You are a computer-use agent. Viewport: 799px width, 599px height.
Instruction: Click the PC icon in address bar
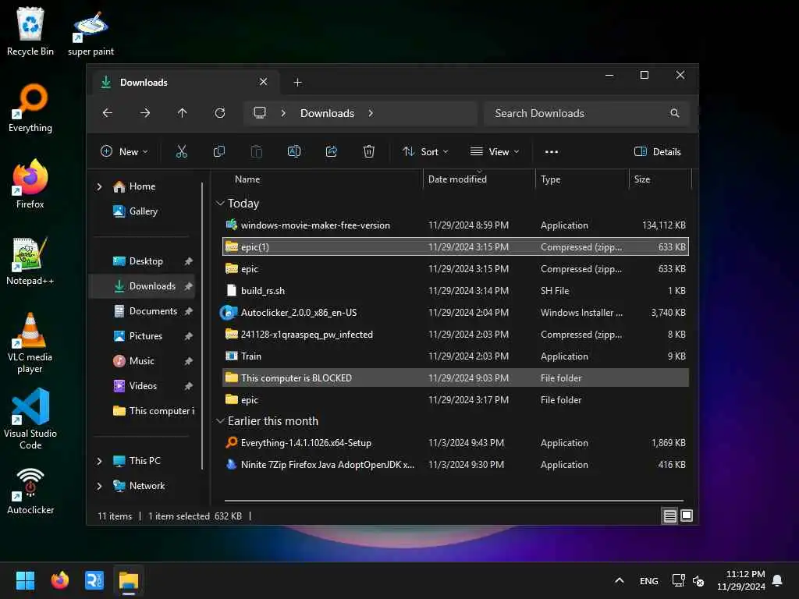pyautogui.click(x=260, y=112)
